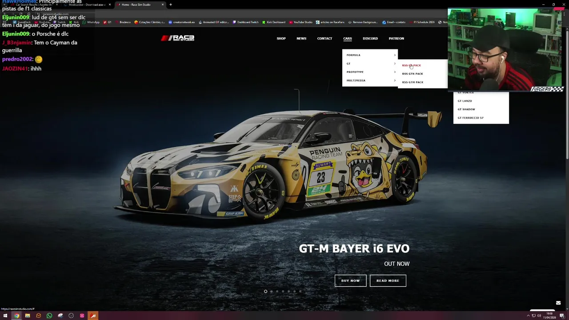Open the orange chat icon in taskbar
The image size is (569, 320).
[38, 316]
